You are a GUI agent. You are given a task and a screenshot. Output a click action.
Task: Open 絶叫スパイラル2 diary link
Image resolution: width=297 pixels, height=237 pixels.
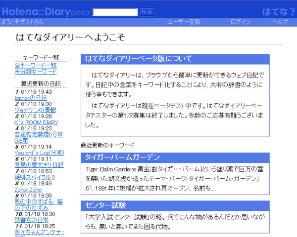(x=35, y=177)
